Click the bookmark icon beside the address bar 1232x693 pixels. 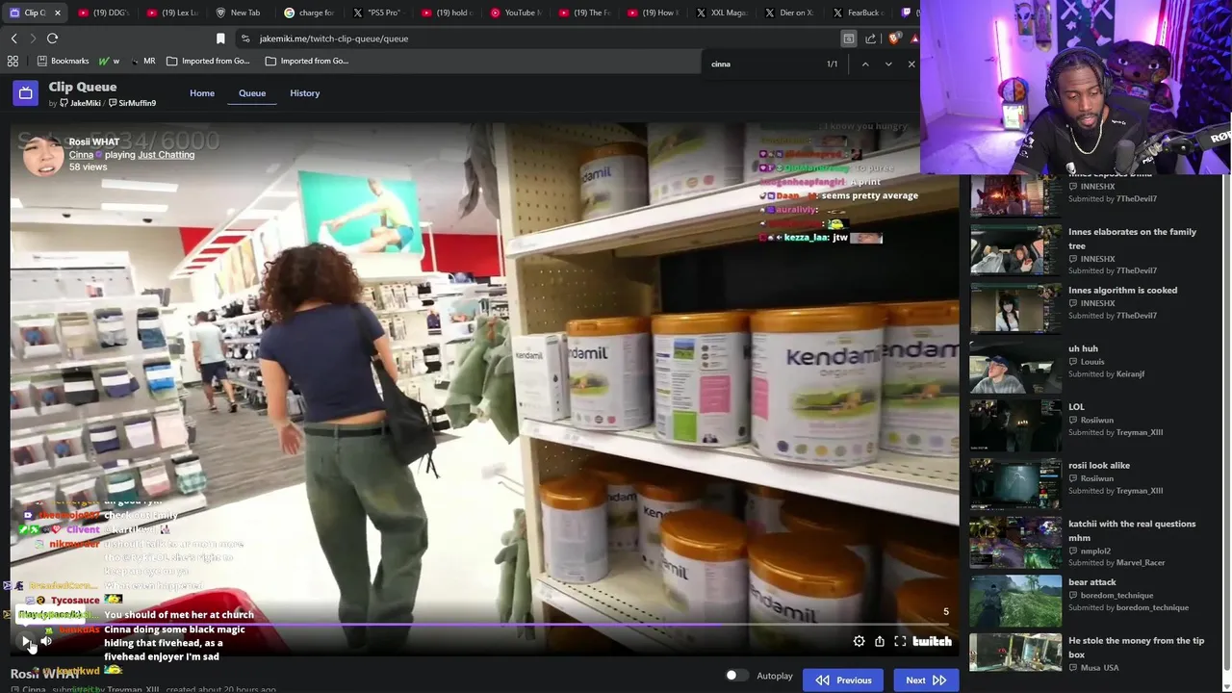click(x=220, y=38)
